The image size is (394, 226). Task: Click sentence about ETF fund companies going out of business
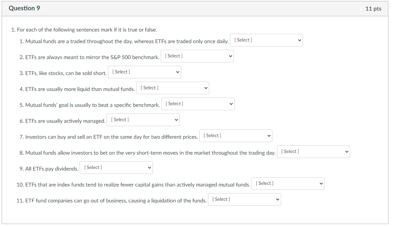116,201
